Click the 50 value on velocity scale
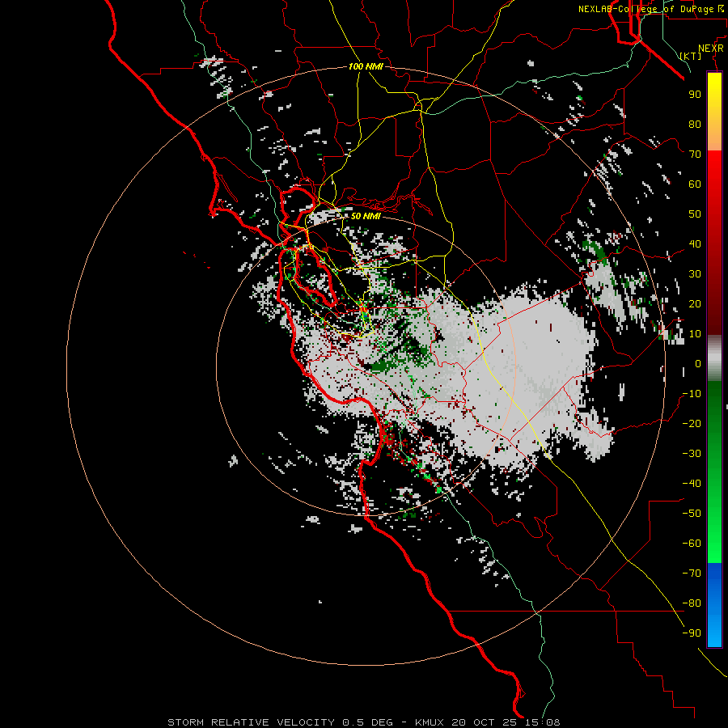This screenshot has width=728, height=728. [695, 214]
